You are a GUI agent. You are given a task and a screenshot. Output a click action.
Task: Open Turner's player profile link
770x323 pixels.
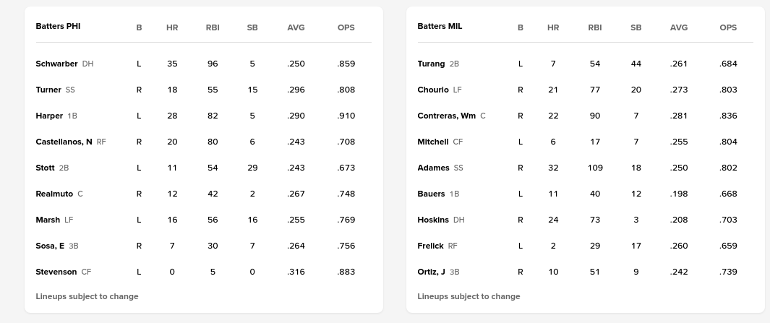click(x=48, y=90)
